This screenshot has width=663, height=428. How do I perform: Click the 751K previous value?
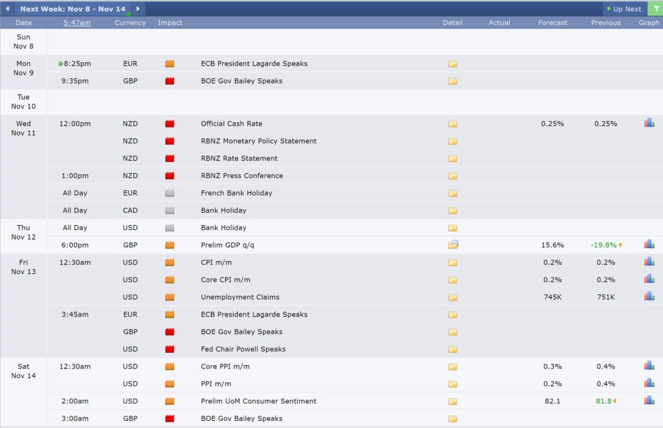click(605, 297)
